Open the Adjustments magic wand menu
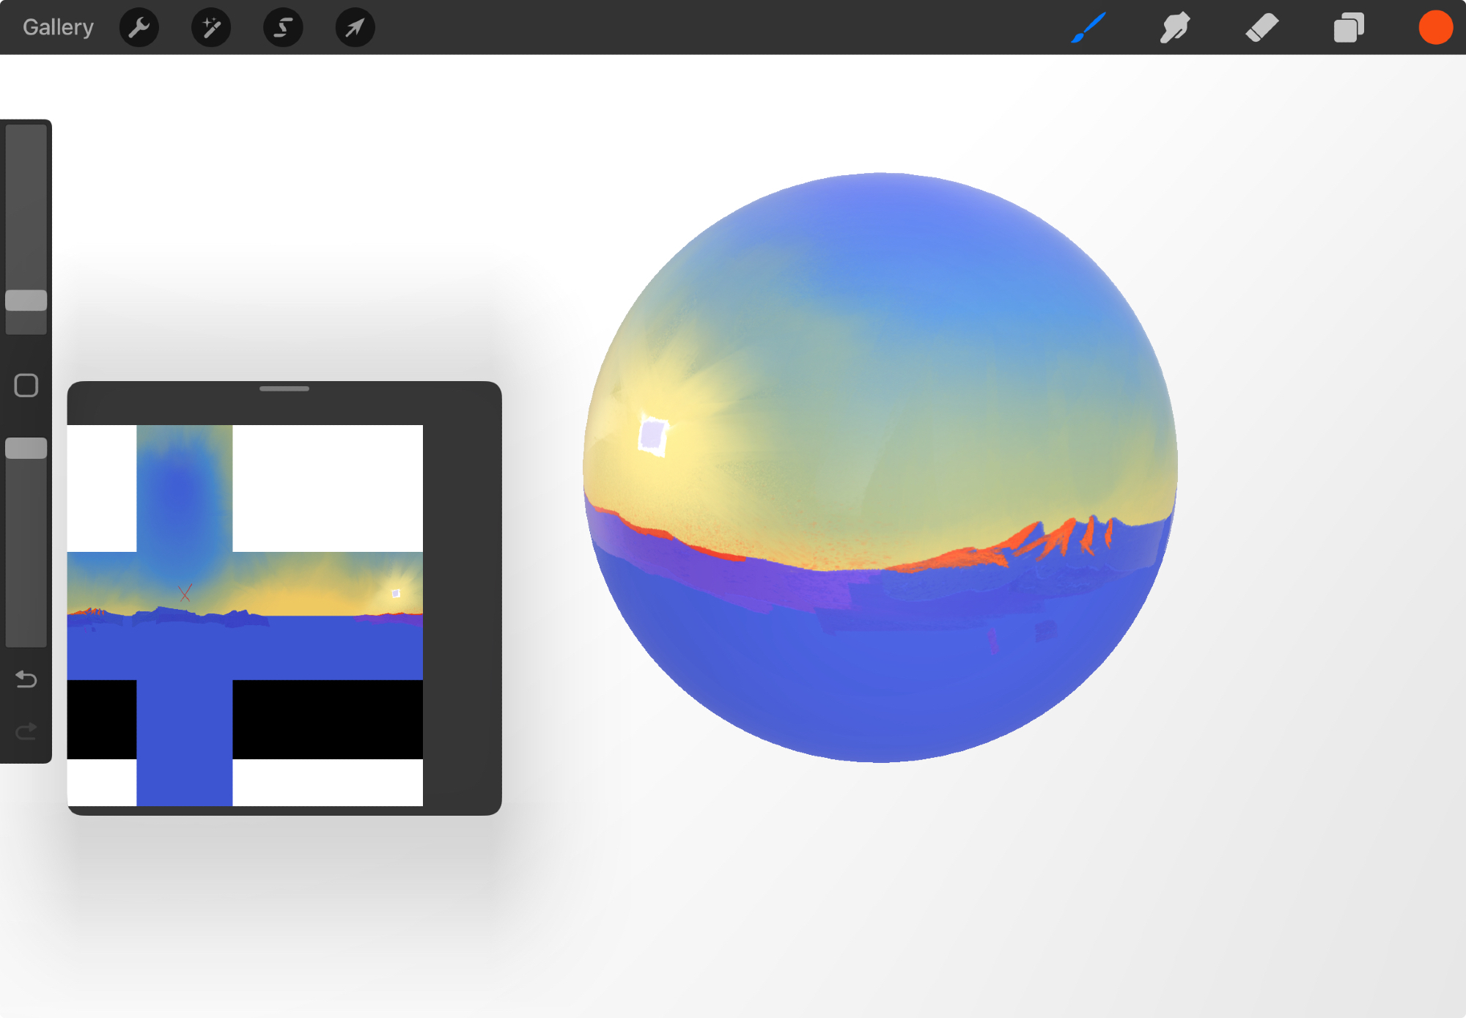Screen dimensions: 1466x1018 [211, 28]
